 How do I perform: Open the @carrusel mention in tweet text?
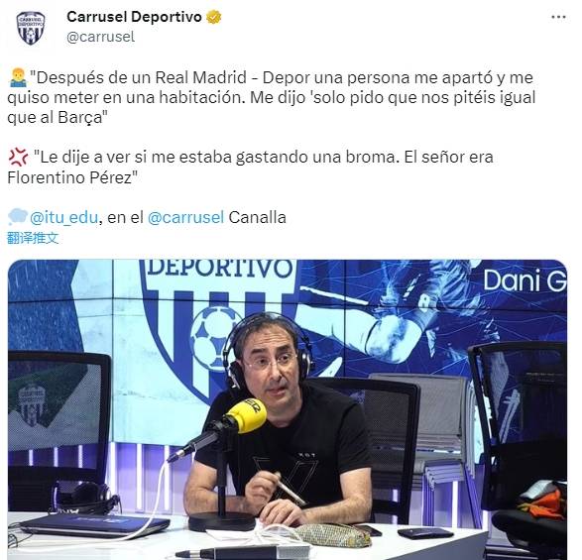pos(186,217)
